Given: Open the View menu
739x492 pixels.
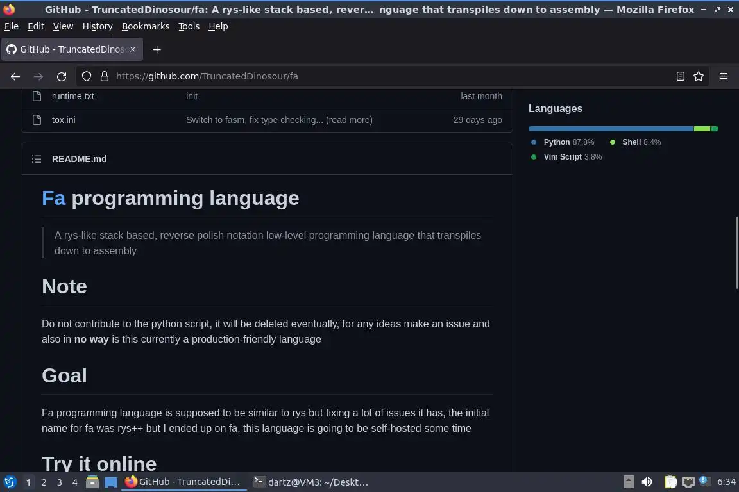Looking at the screenshot, I should click(x=63, y=26).
